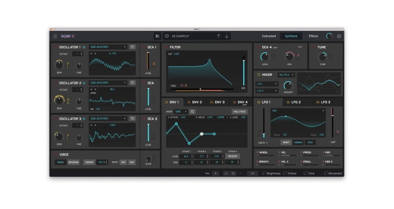Toggle the Reassign voice button
394x209 pixels.
point(74,162)
